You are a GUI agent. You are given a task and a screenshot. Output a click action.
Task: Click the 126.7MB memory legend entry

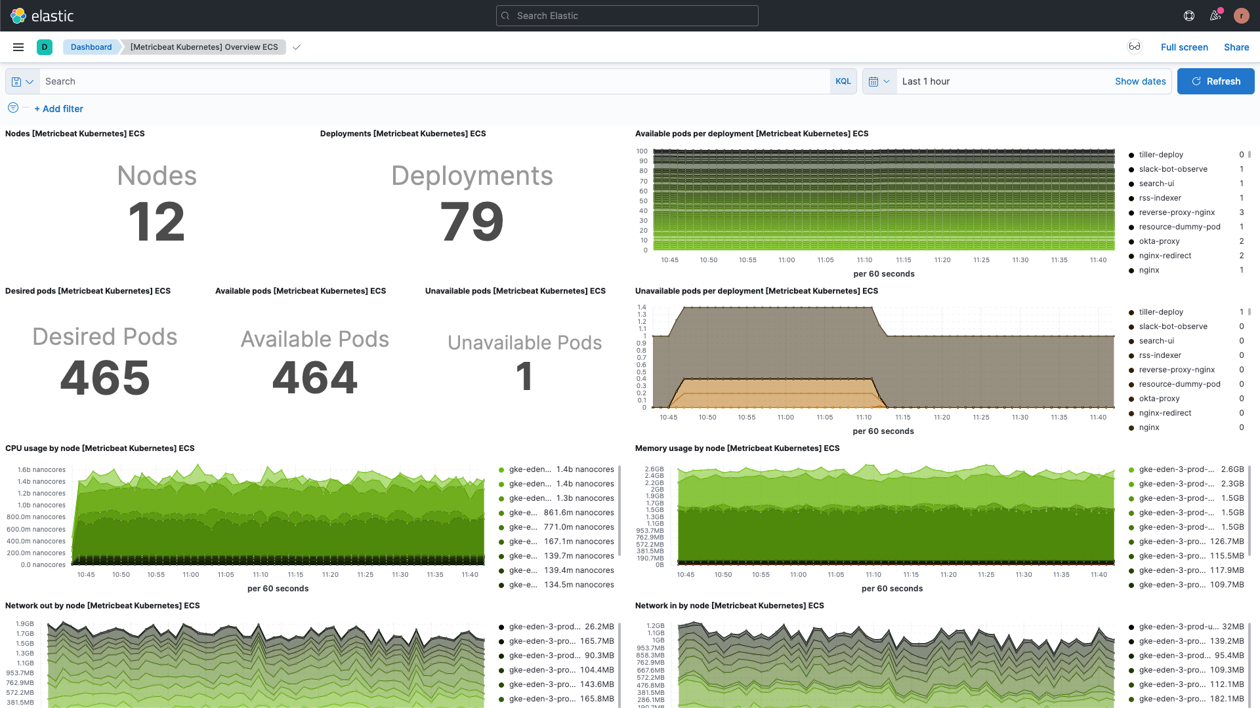click(x=1186, y=541)
